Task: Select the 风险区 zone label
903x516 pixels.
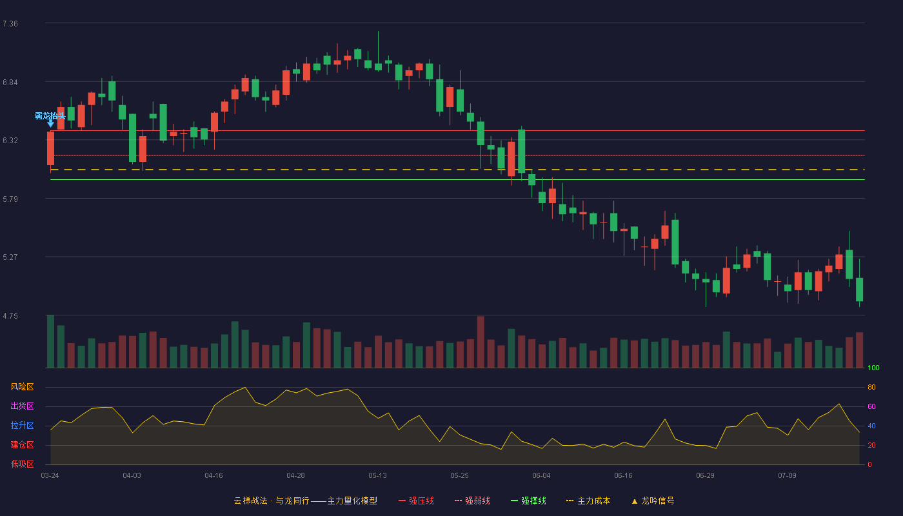Action: (x=22, y=387)
